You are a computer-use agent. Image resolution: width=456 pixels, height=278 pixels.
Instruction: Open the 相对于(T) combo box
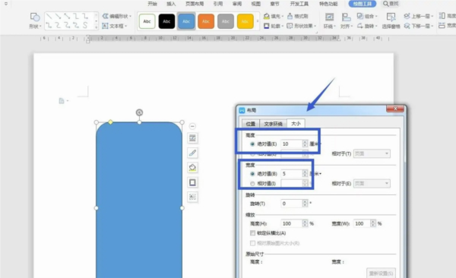(372, 153)
